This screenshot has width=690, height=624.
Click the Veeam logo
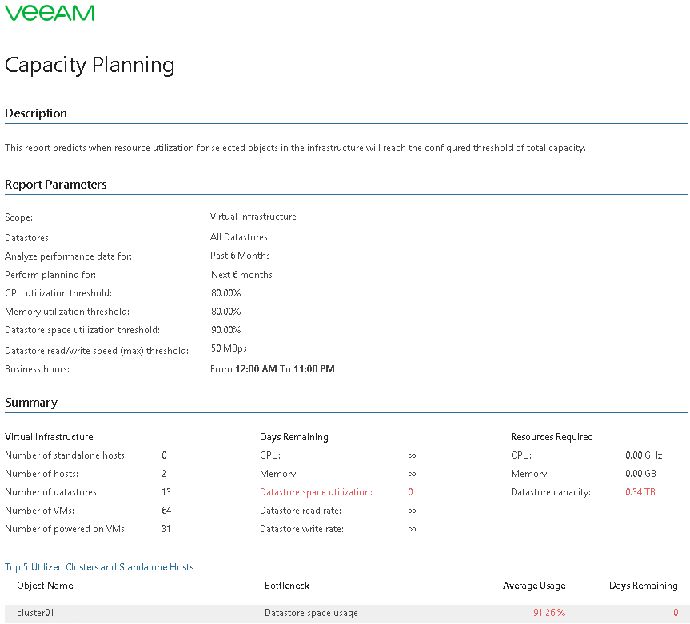tap(50, 13)
